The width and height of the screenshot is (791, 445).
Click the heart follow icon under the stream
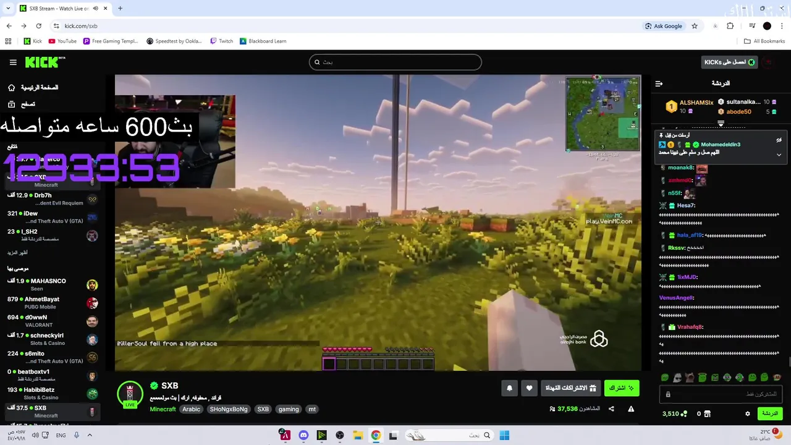(x=529, y=388)
